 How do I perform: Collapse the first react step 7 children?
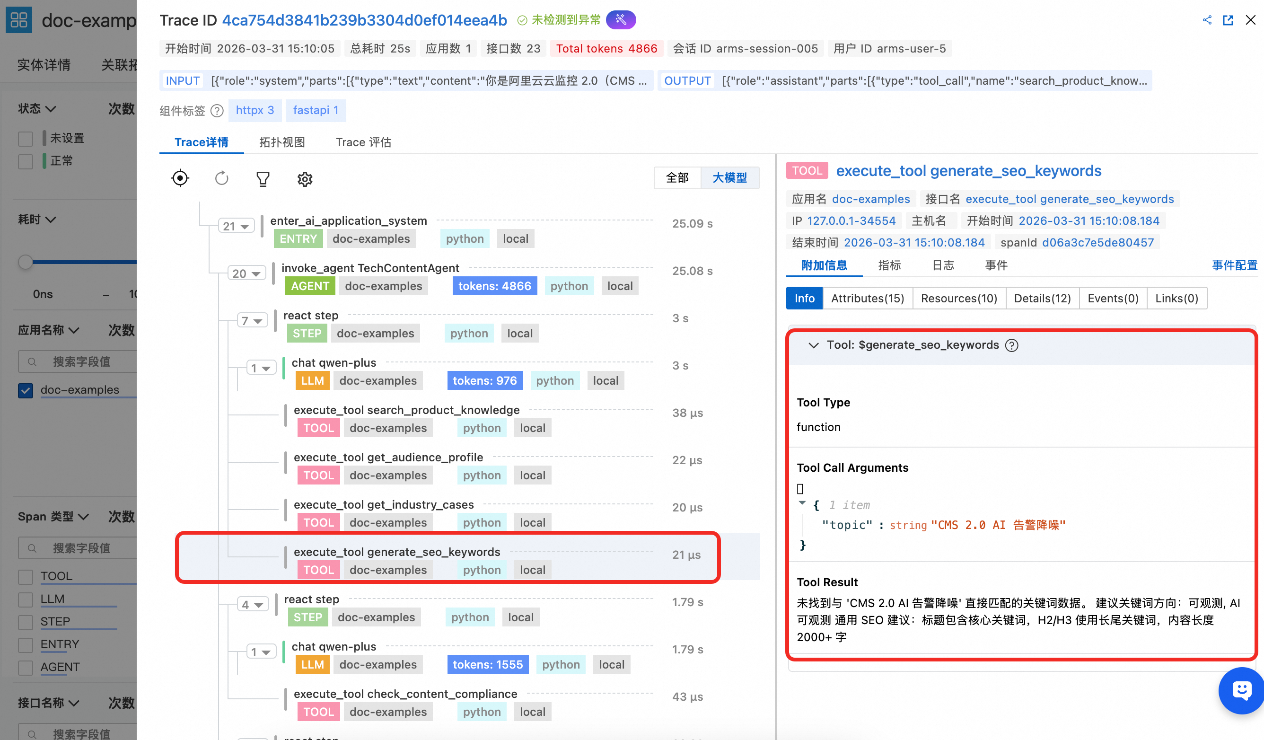(252, 321)
